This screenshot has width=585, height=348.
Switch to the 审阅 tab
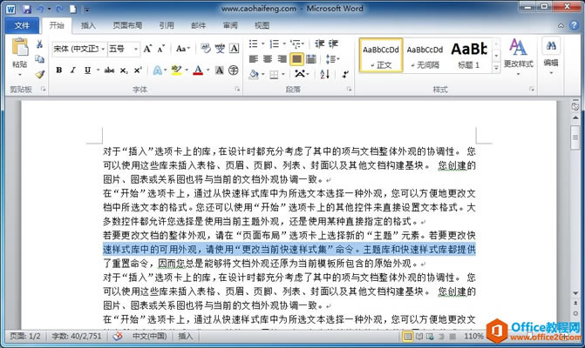[x=230, y=25]
